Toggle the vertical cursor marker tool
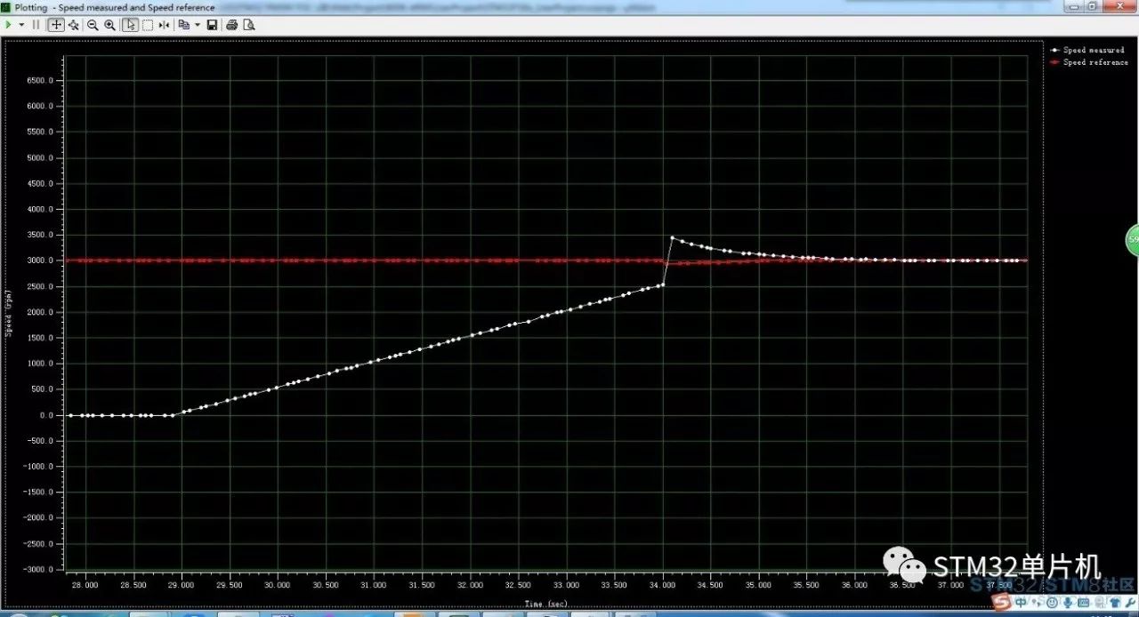The width and height of the screenshot is (1139, 617). click(x=164, y=25)
